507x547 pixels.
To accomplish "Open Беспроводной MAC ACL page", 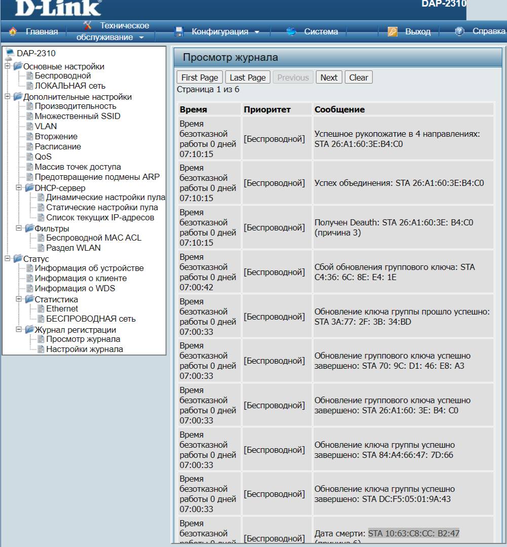I will (x=94, y=238).
